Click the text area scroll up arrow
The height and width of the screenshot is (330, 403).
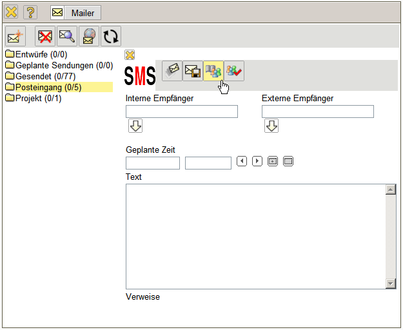point(391,189)
